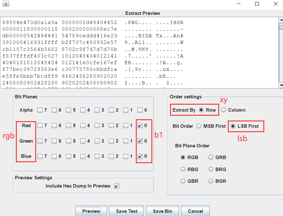Viewport: 283px width, 216px height.
Task: Uncheck the Blue 0 bit plane checkbox
Action: [x=140, y=156]
